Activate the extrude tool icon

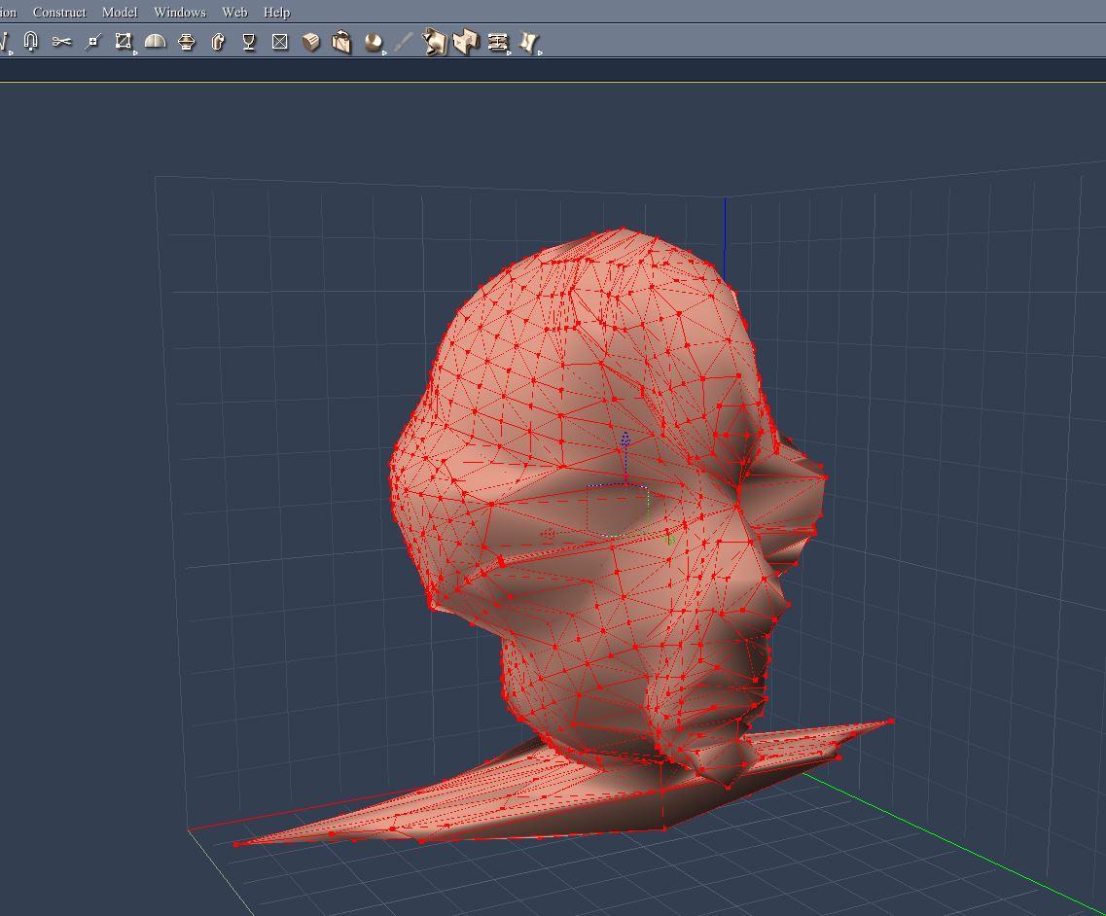point(218,43)
